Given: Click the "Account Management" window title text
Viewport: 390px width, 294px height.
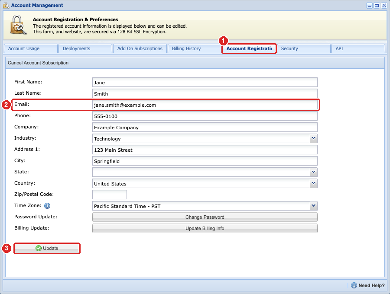Looking at the screenshot, I should (37, 5).
